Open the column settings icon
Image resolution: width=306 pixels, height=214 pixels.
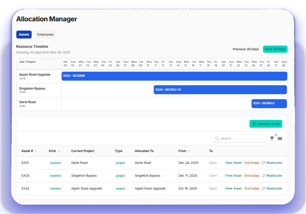click(280, 139)
